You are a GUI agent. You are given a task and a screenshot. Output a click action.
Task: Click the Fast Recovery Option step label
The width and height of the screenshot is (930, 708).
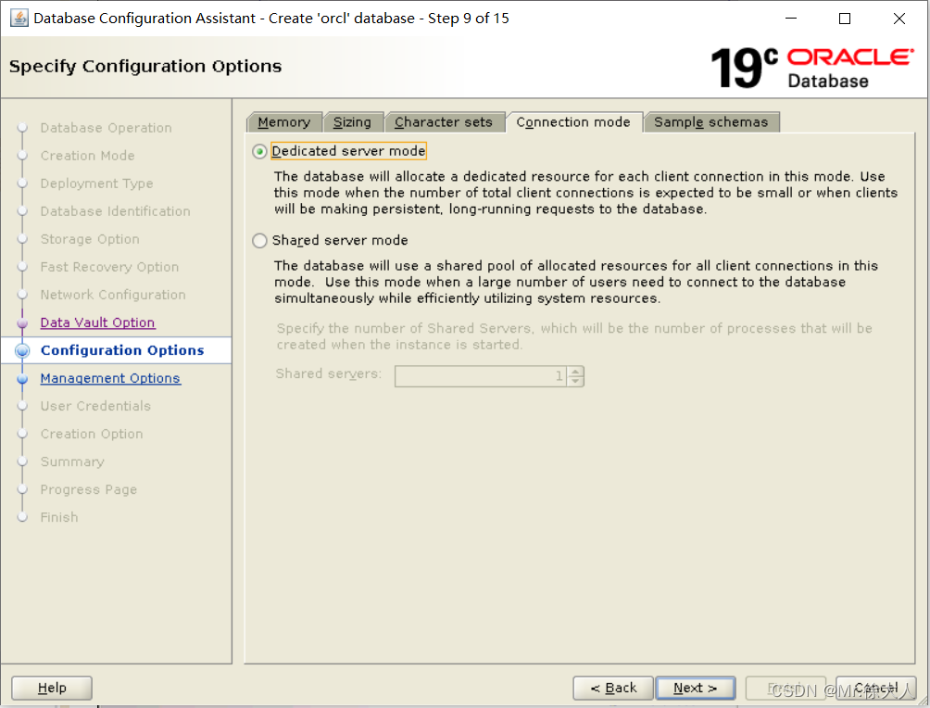[x=109, y=267]
